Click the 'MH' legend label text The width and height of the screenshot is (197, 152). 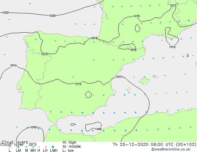(33, 150)
